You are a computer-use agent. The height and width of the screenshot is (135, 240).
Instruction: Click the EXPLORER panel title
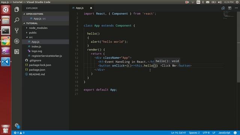(x=31, y=8)
